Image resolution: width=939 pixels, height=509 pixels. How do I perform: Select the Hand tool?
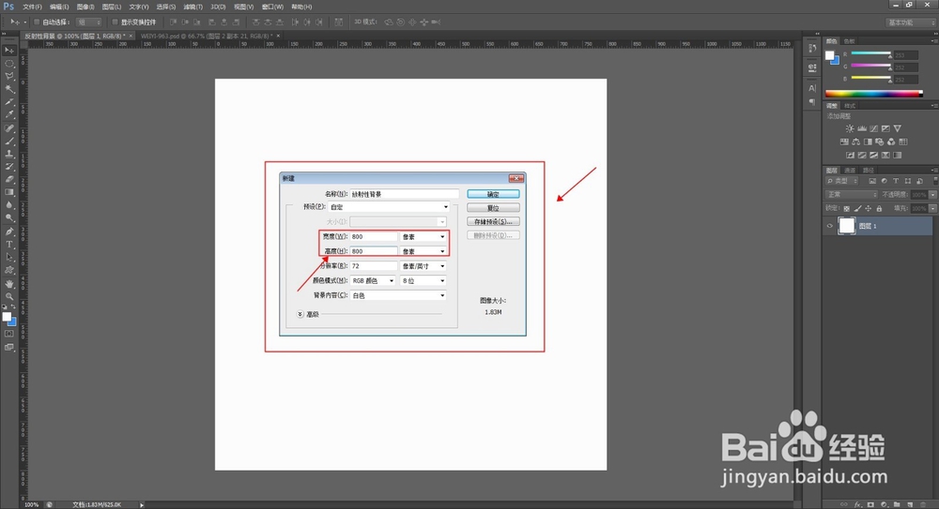click(9, 283)
